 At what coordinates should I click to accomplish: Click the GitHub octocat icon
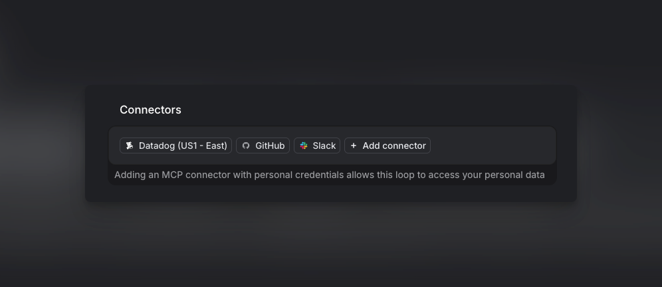click(x=246, y=145)
